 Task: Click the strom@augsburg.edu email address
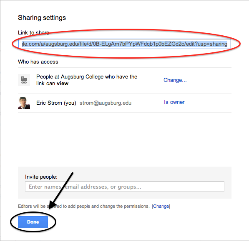click(106, 103)
